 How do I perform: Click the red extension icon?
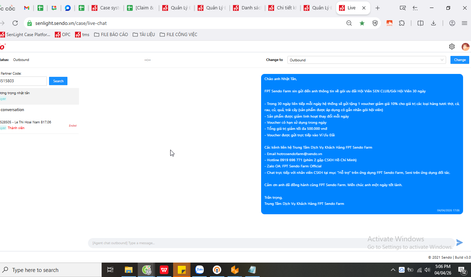coord(389,23)
